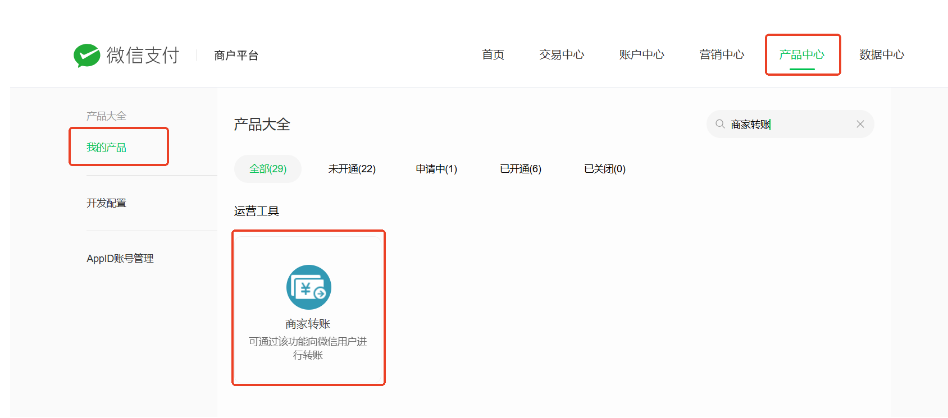Click the WeChat Pay green logo icon
The height and width of the screenshot is (418, 948).
(x=87, y=55)
